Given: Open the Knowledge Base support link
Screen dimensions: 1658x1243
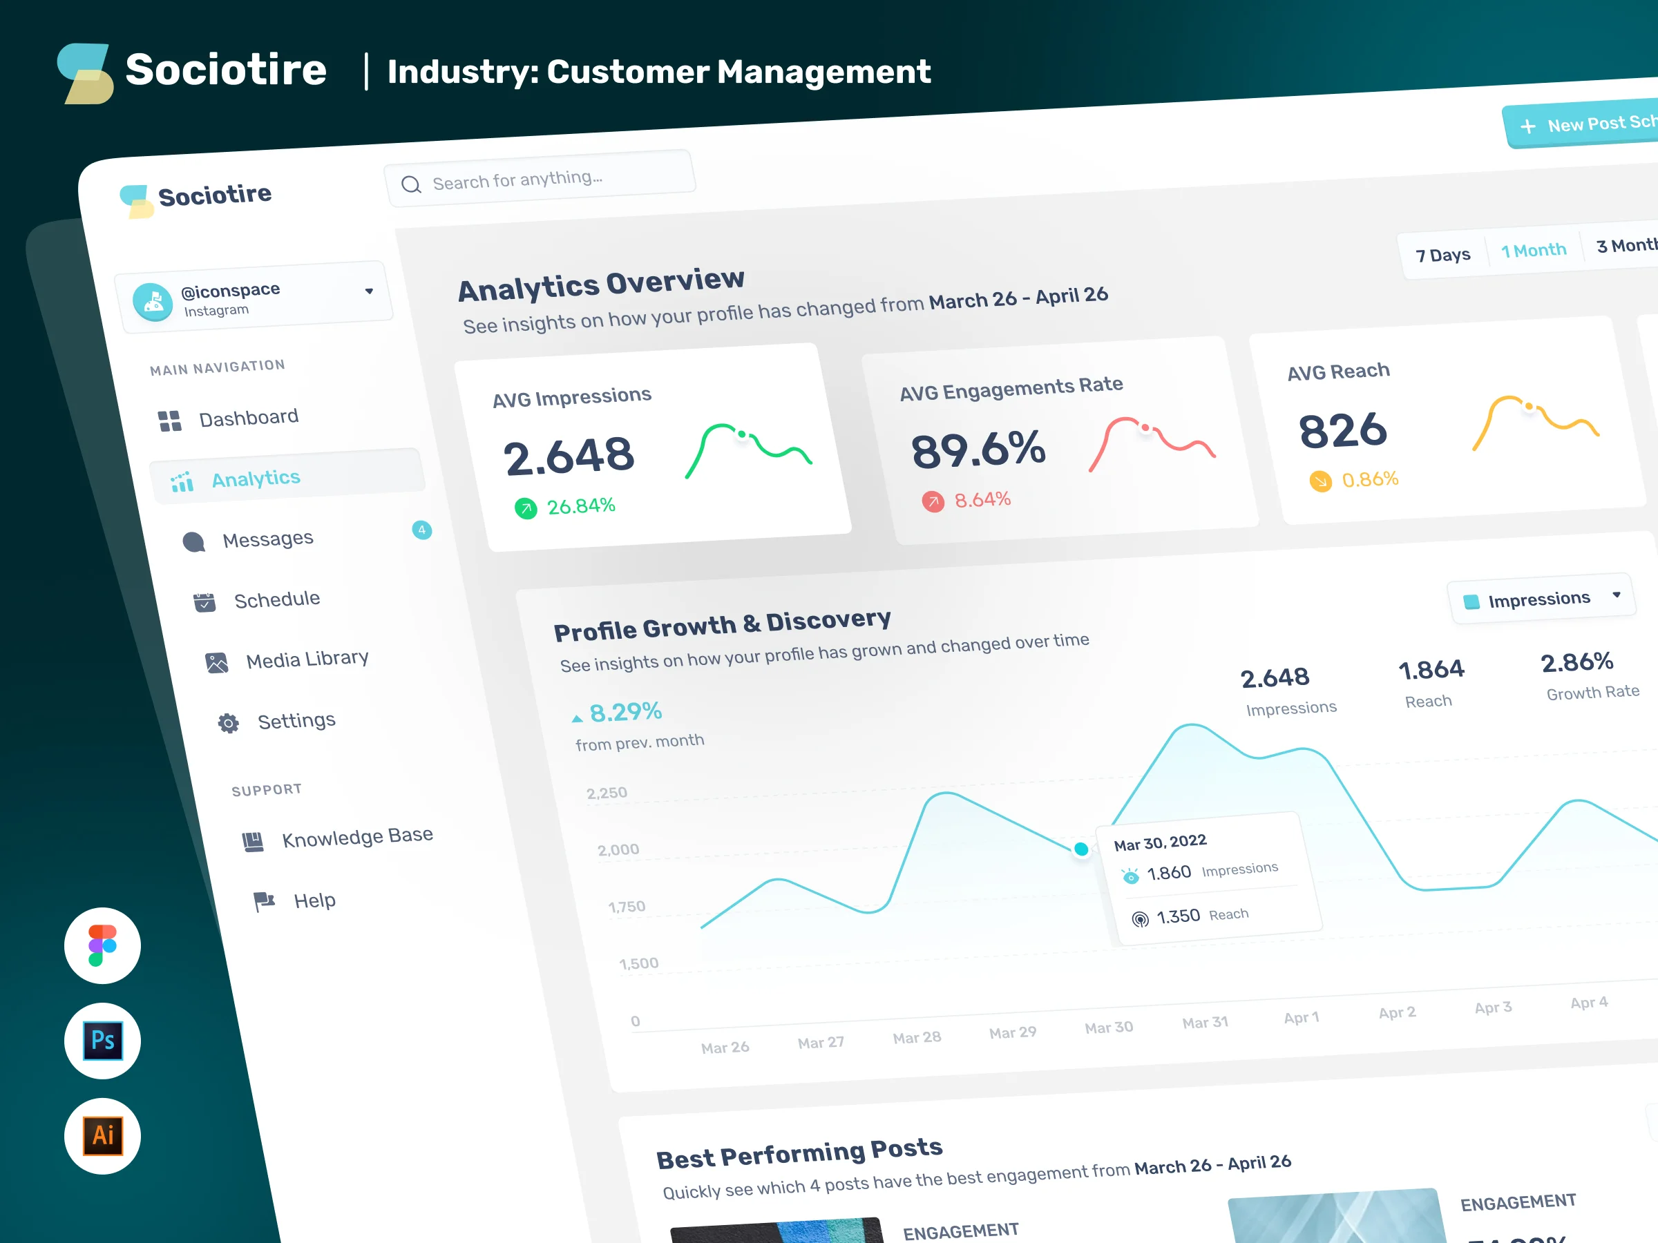Looking at the screenshot, I should [358, 836].
